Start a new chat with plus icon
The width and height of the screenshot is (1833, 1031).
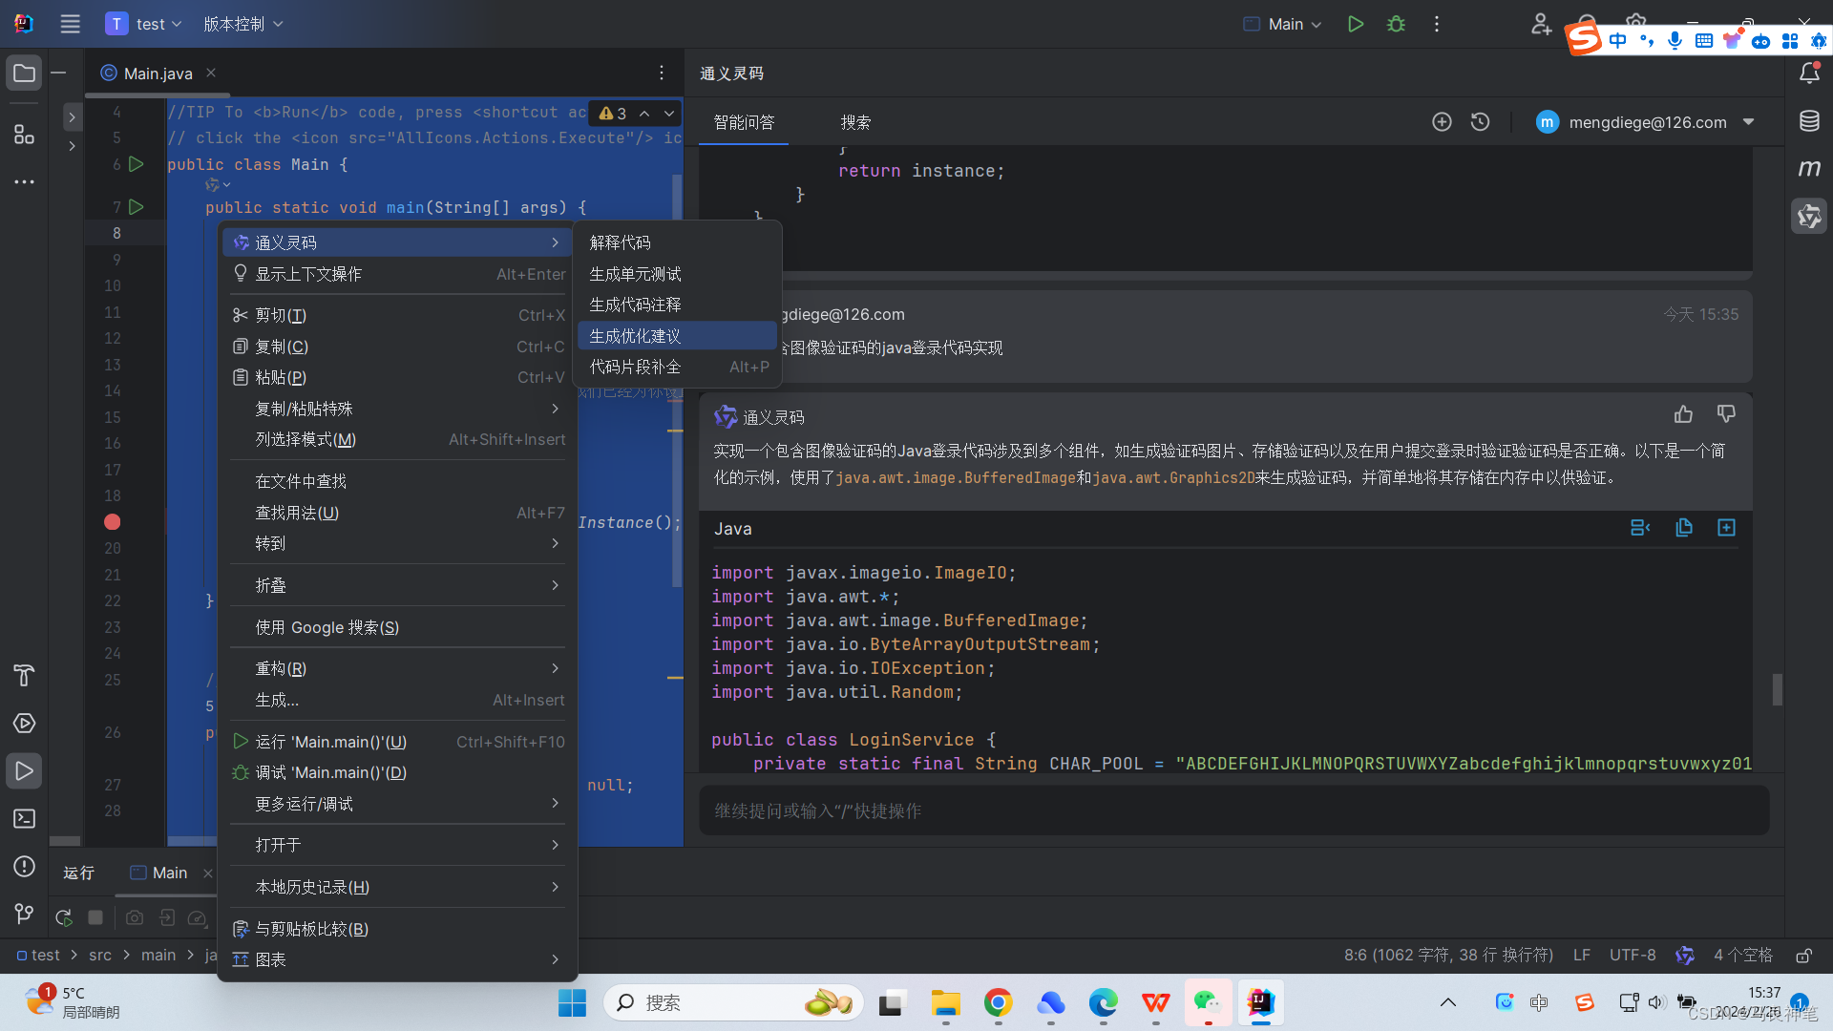1442,122
